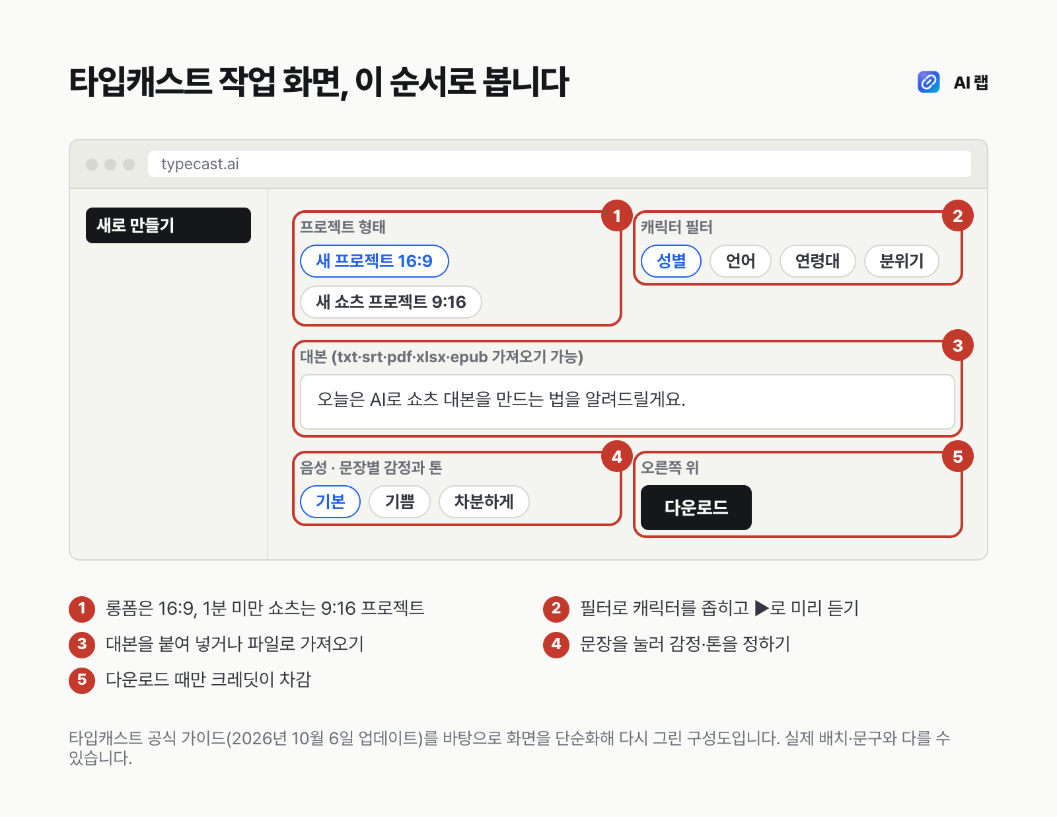
Task: Choose the 언어 character filter
Action: click(741, 261)
